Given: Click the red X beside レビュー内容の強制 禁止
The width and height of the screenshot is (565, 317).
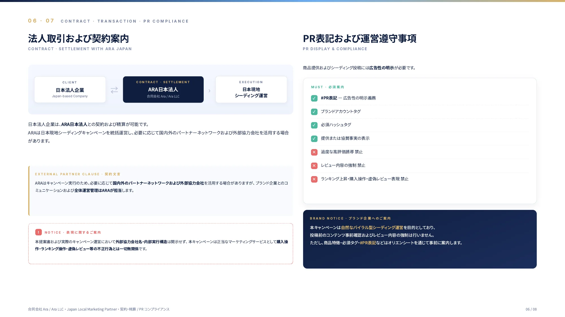Looking at the screenshot, I should coord(314,166).
